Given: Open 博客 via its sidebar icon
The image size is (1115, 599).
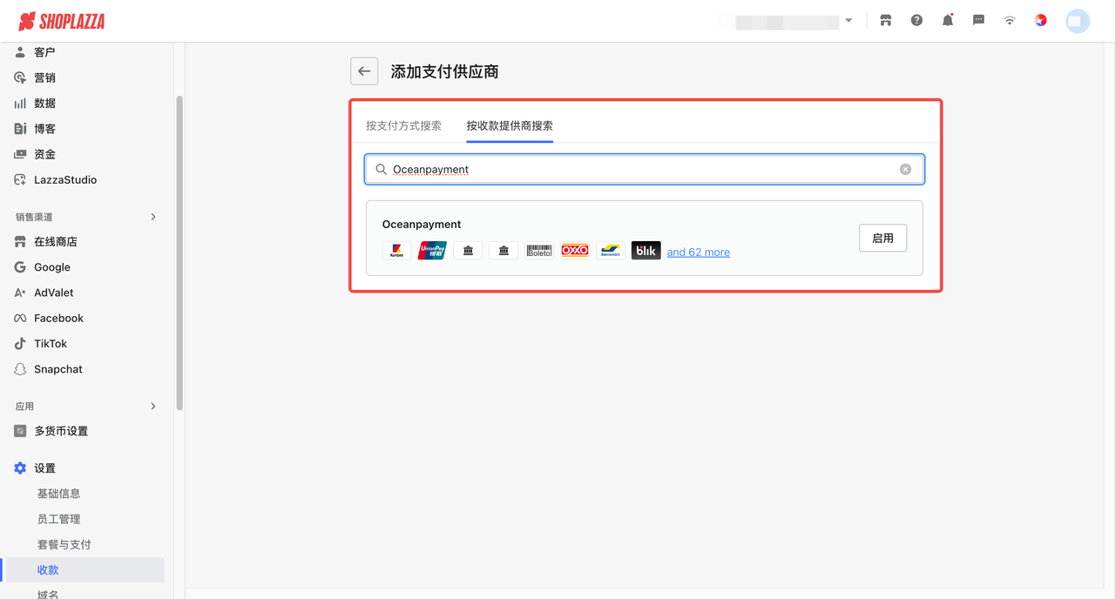Looking at the screenshot, I should click(20, 128).
